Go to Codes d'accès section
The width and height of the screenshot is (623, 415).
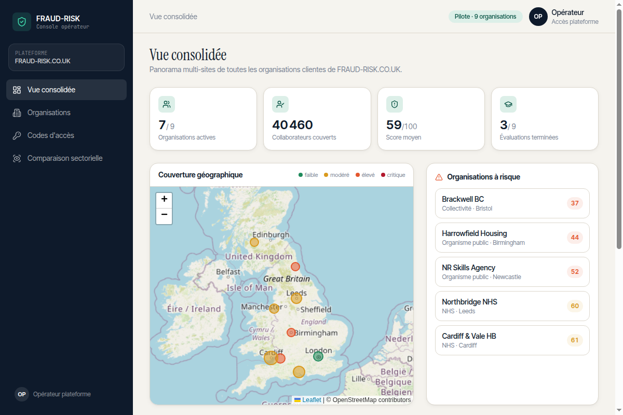tap(66, 135)
